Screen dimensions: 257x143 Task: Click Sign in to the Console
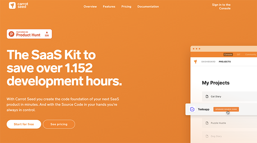[x=221, y=6]
